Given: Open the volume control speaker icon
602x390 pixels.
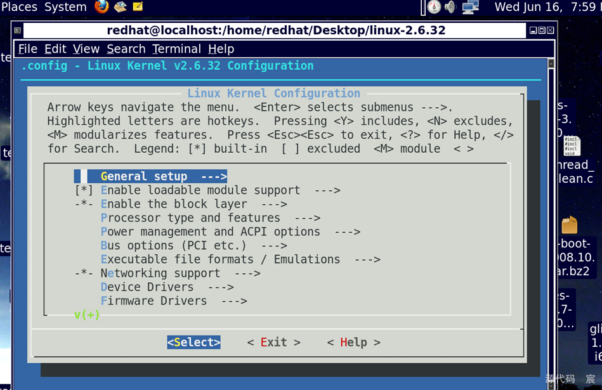Looking at the screenshot, I should point(450,7).
